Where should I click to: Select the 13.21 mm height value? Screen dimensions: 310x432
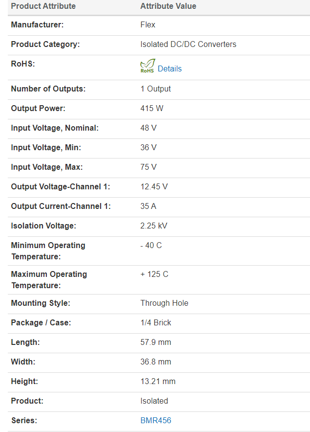tap(158, 381)
